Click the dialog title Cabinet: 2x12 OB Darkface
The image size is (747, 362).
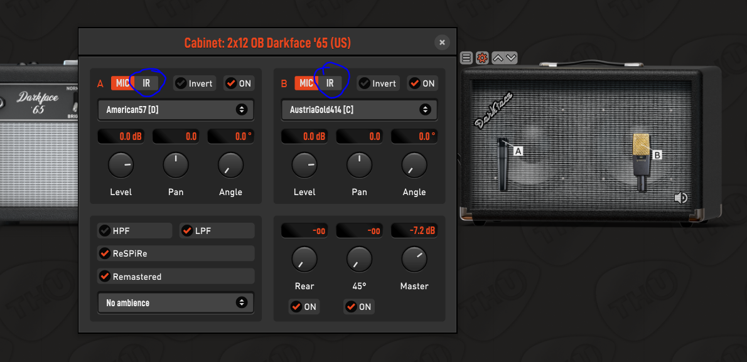click(267, 43)
